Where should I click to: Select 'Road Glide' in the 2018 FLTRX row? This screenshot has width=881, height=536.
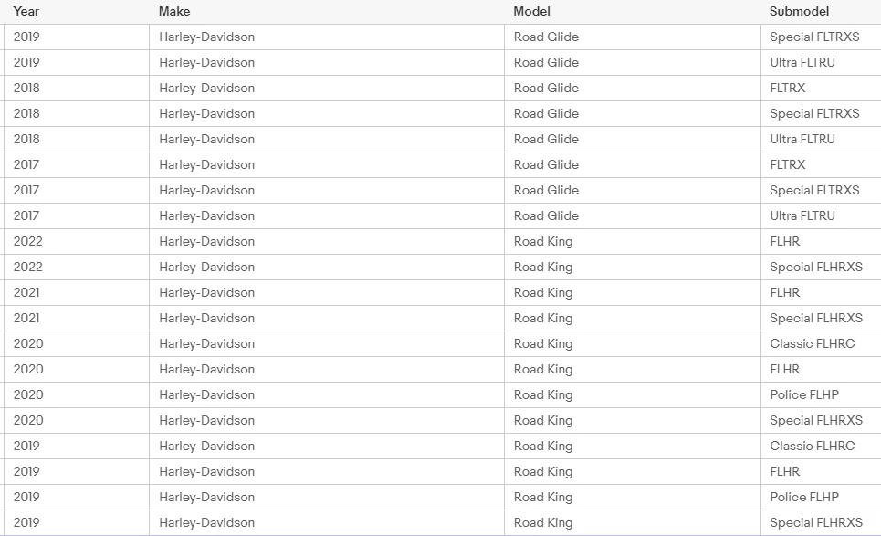(546, 89)
